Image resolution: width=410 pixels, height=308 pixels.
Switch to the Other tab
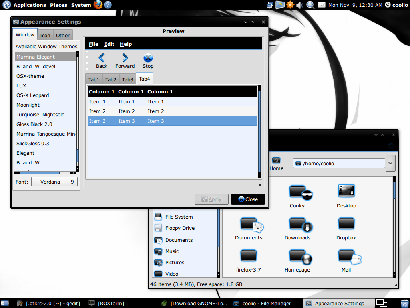point(63,35)
